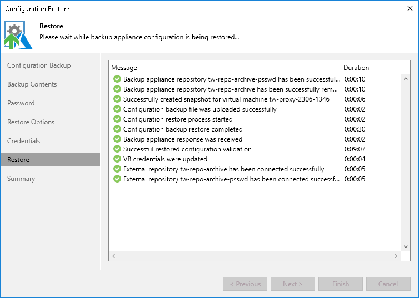Click the Finish button
Screen dimensions: 419x298
click(x=341, y=284)
